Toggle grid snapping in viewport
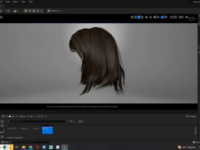 pos(155,17)
